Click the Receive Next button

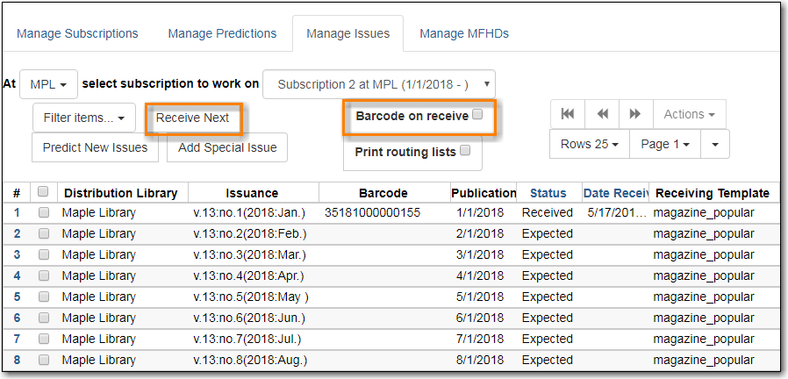192,118
